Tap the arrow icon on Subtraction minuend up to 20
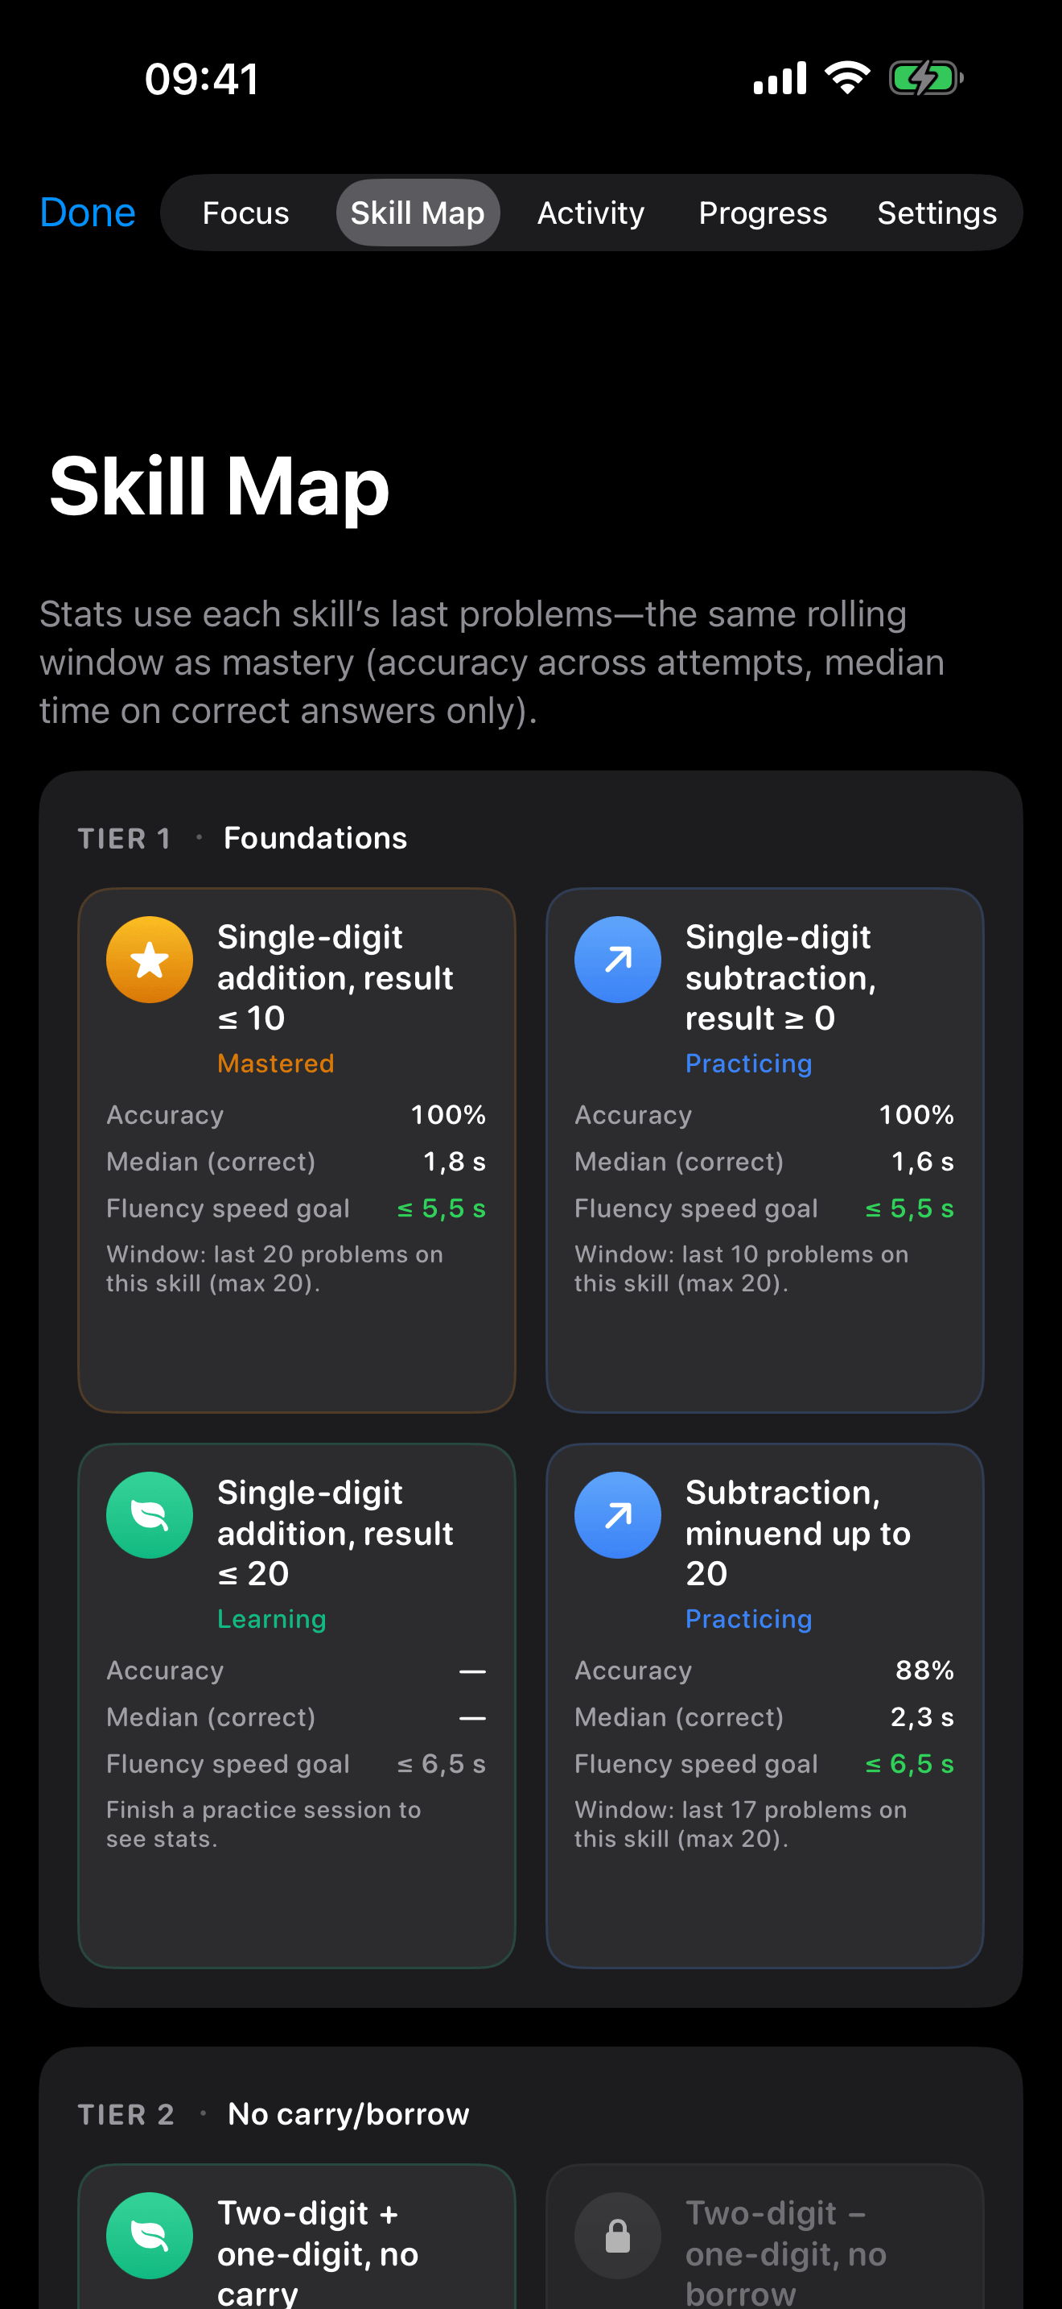The width and height of the screenshot is (1062, 2309). pos(618,1515)
